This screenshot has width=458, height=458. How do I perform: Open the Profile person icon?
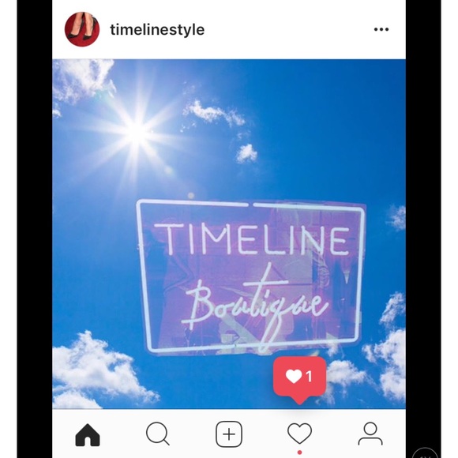(x=370, y=434)
